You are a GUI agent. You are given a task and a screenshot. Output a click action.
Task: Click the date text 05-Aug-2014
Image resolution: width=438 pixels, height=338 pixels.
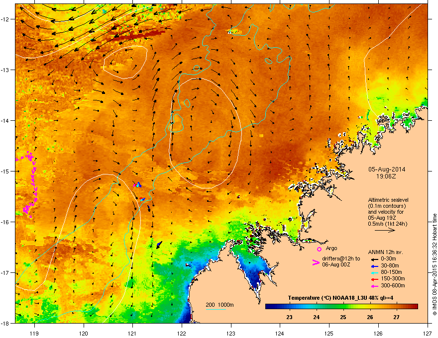tap(387, 169)
